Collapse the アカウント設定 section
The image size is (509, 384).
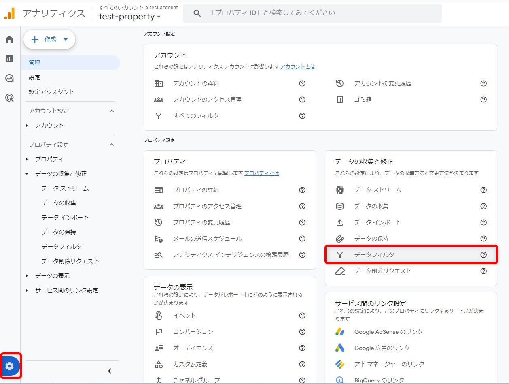point(112,111)
